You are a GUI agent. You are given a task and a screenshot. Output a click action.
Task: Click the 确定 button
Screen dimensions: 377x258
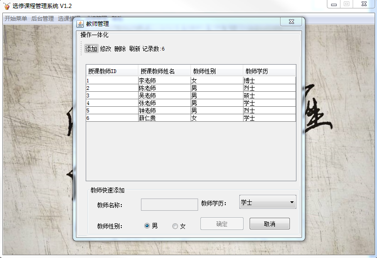222,224
